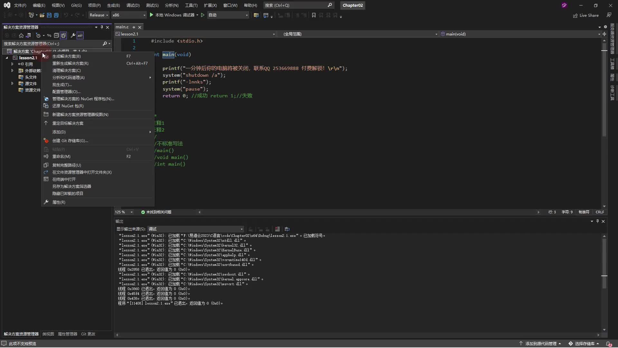Toggle word wrap in output panel
618x348 pixels.
point(287,229)
